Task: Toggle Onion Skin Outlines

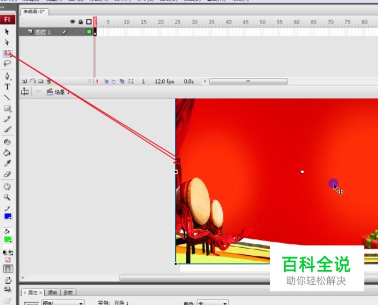Action: point(113,81)
